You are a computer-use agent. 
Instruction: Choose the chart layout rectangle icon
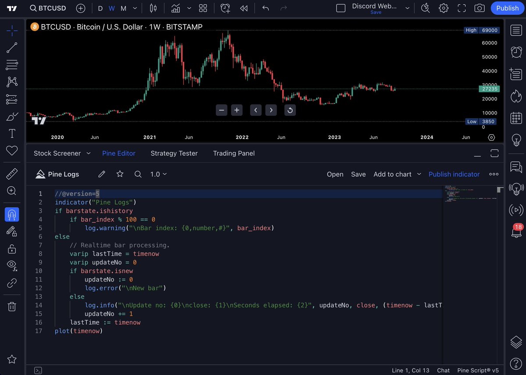coord(341,8)
